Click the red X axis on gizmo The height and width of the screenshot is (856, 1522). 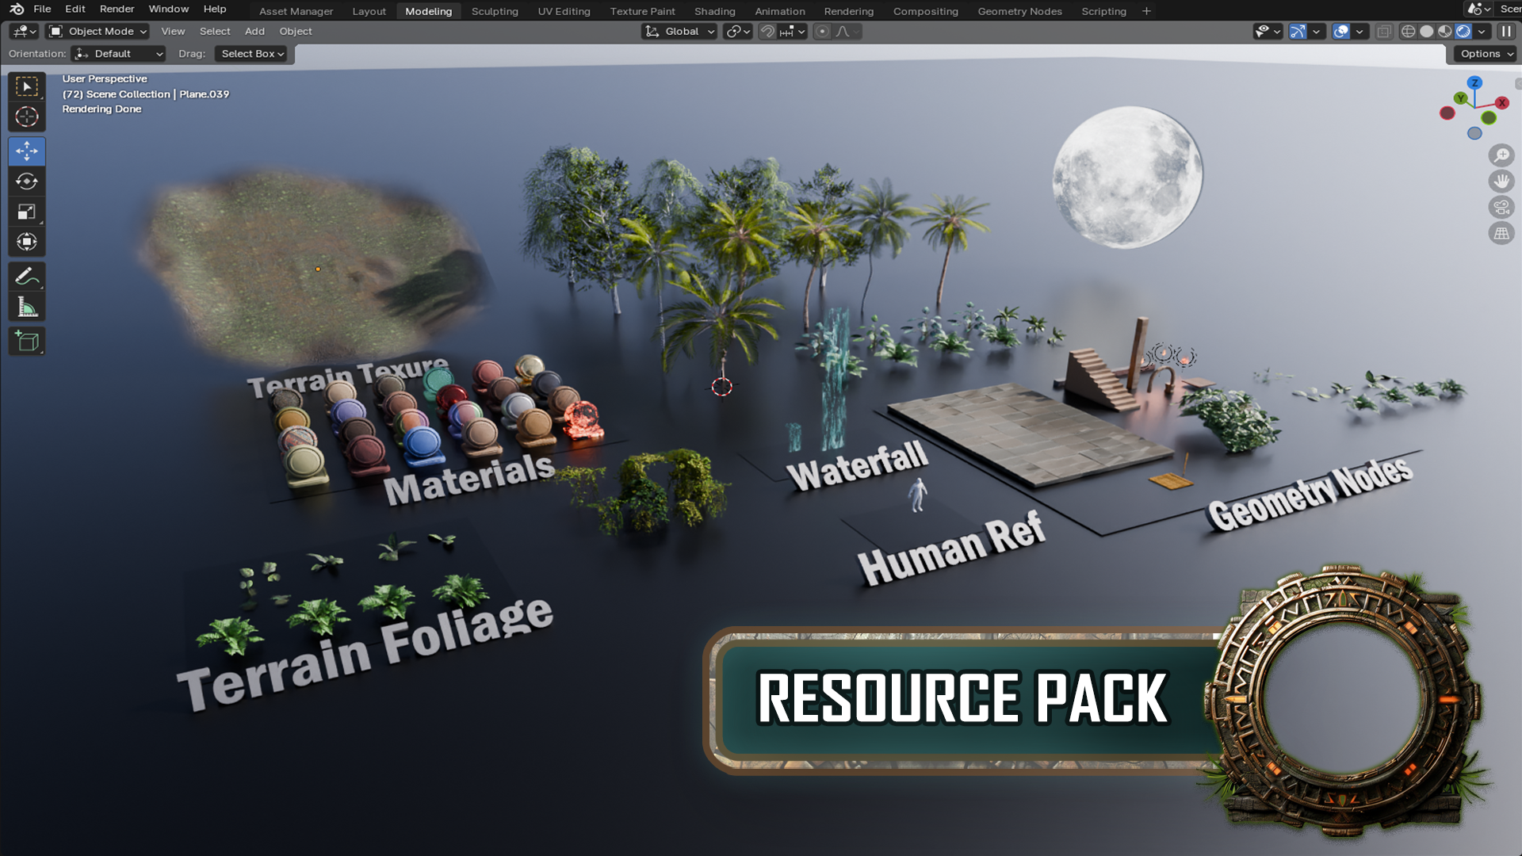(1501, 103)
